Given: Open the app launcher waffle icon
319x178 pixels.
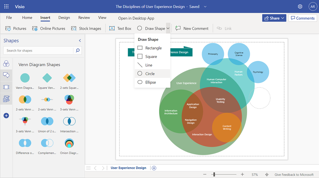Looking at the screenshot, I should (x=6, y=6).
